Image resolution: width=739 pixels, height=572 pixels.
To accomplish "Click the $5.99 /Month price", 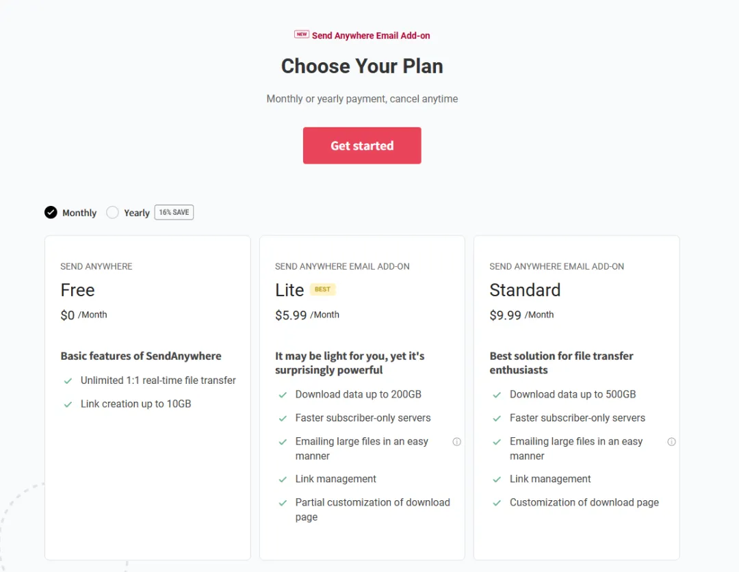I will click(307, 315).
